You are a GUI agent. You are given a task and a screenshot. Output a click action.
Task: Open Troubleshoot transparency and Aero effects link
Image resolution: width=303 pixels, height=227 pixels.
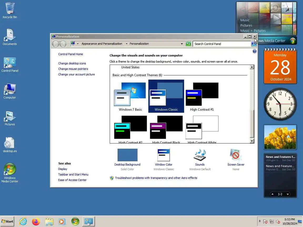156,178
